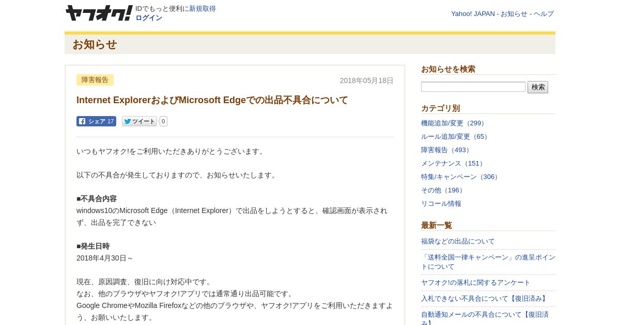Click the greeting line いつもヤフオク!をご利用いただき
This screenshot has width=620, height=325.
pos(171,151)
